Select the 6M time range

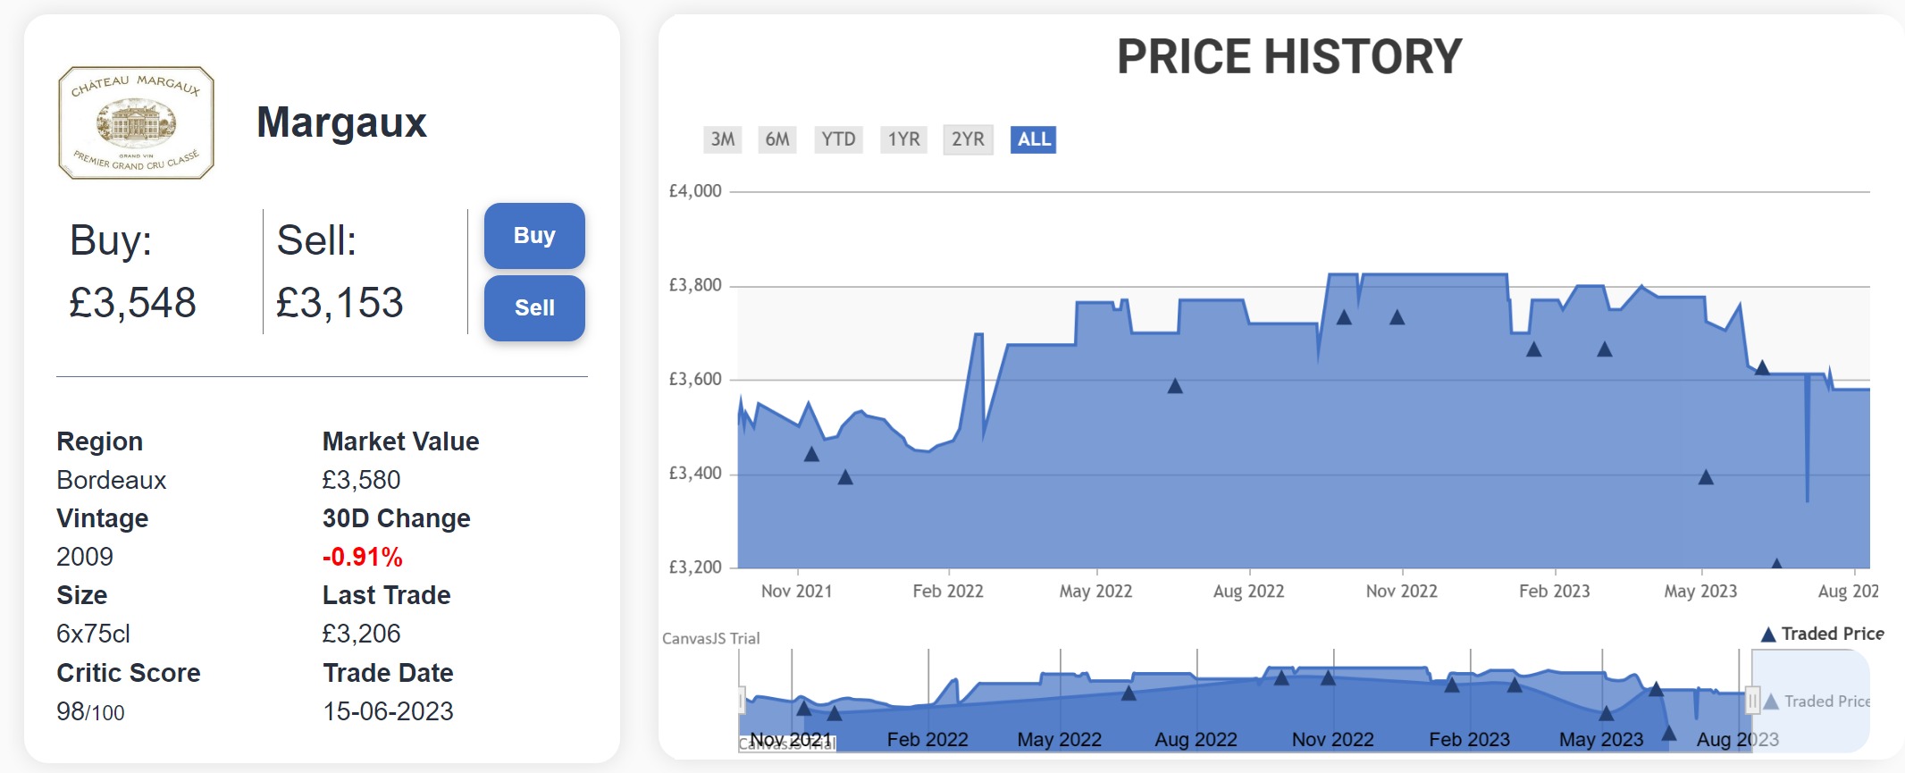point(777,139)
